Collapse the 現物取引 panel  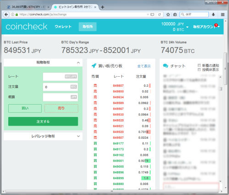click(78, 63)
